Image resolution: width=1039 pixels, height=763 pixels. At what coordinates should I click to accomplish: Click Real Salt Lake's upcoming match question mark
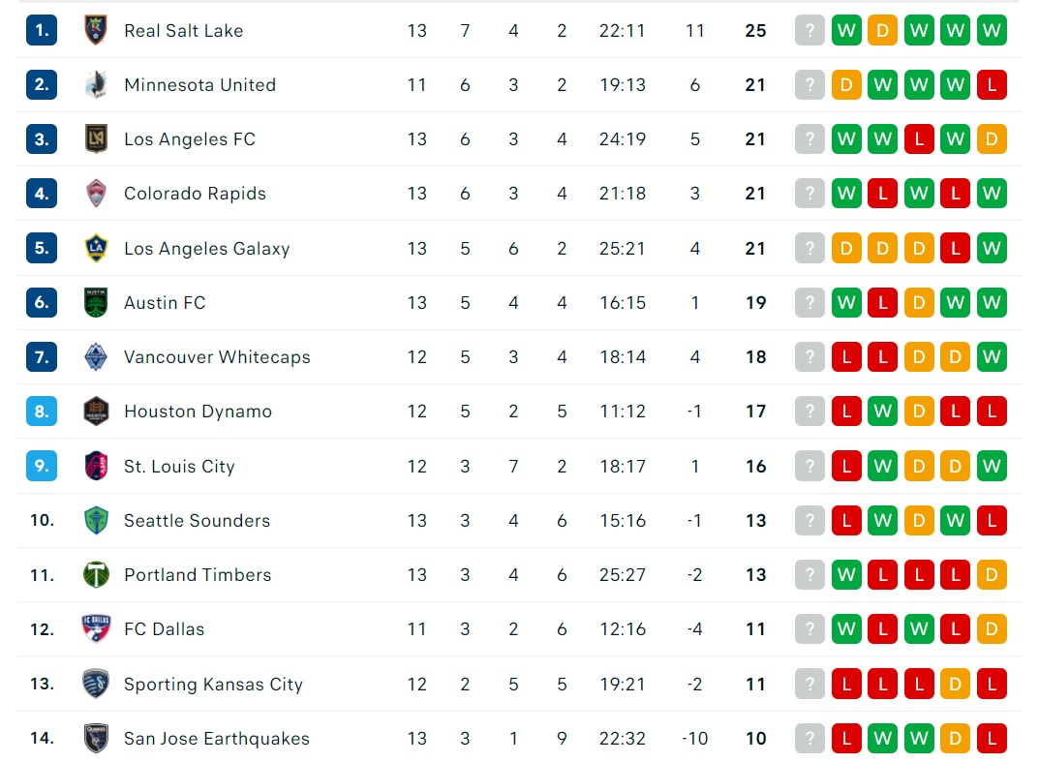pyautogui.click(x=810, y=30)
